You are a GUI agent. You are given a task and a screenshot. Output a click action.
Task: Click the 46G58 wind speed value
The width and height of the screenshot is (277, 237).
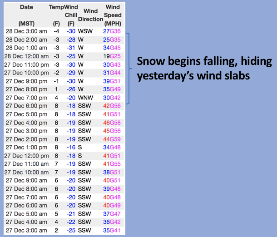coord(113,122)
